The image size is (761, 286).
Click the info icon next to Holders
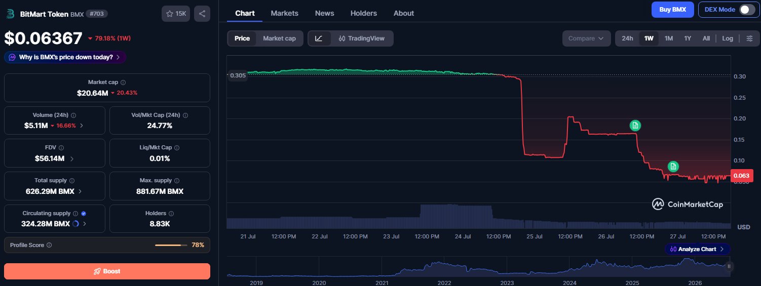point(171,214)
